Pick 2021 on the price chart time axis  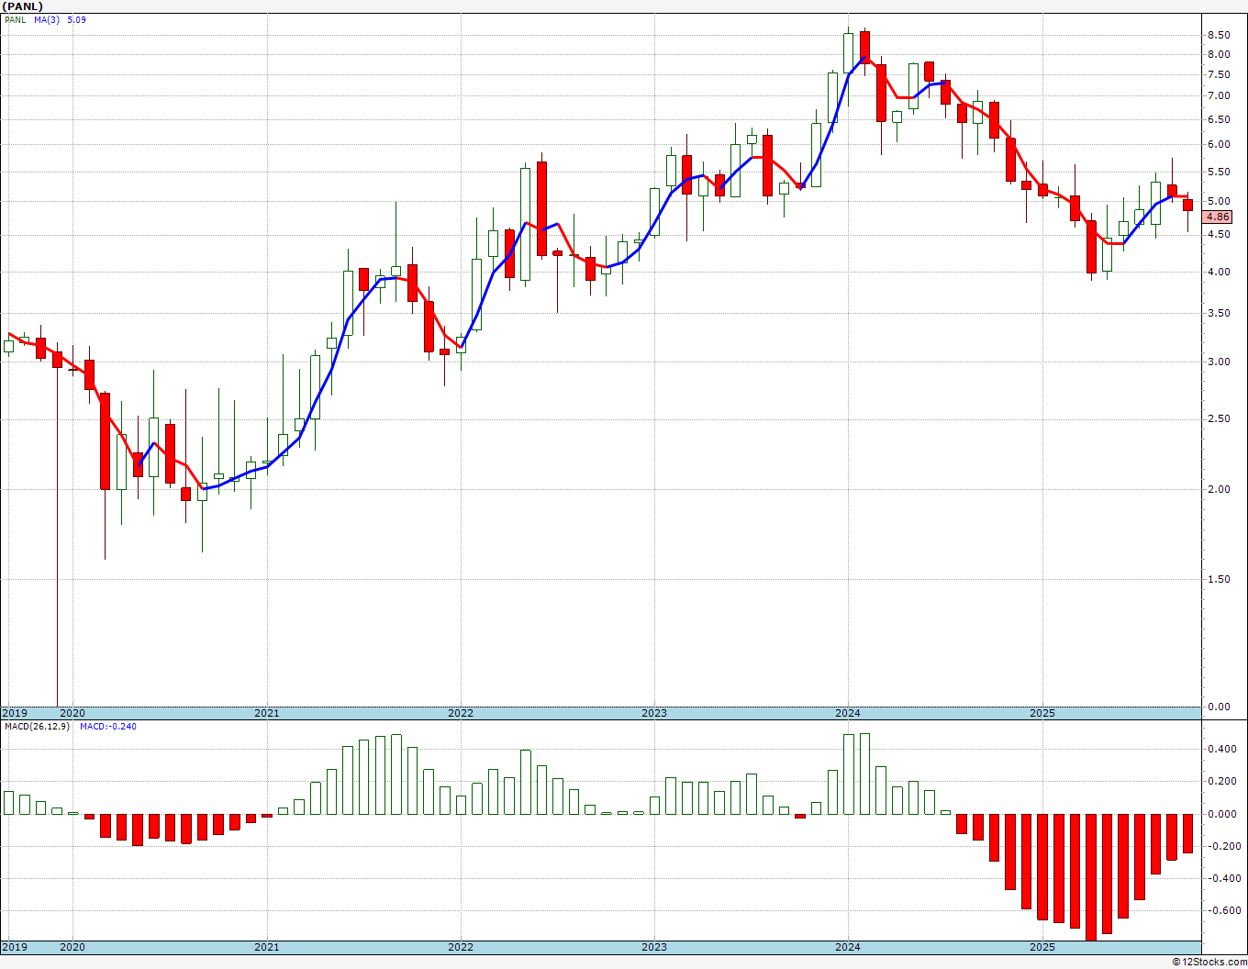pyautogui.click(x=266, y=713)
